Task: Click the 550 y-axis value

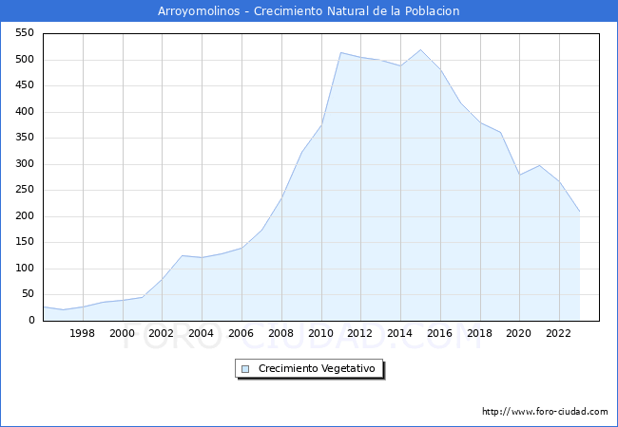Action: point(25,33)
